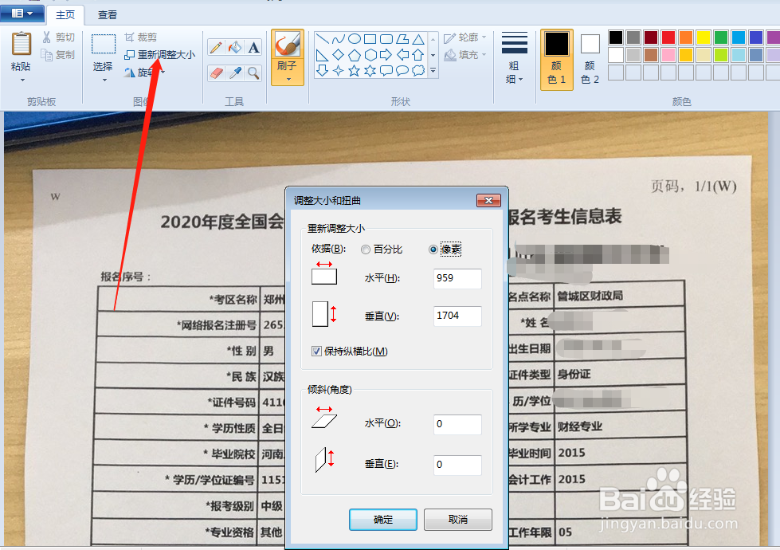Viewport: 780px width, 550px height.
Task: Choose the green color swatch
Action: (x=721, y=37)
